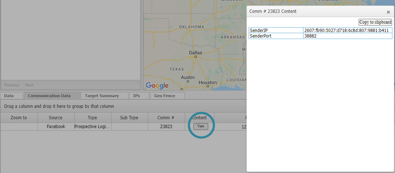Sort by the Type column header
The image size is (395, 173).
92,118
